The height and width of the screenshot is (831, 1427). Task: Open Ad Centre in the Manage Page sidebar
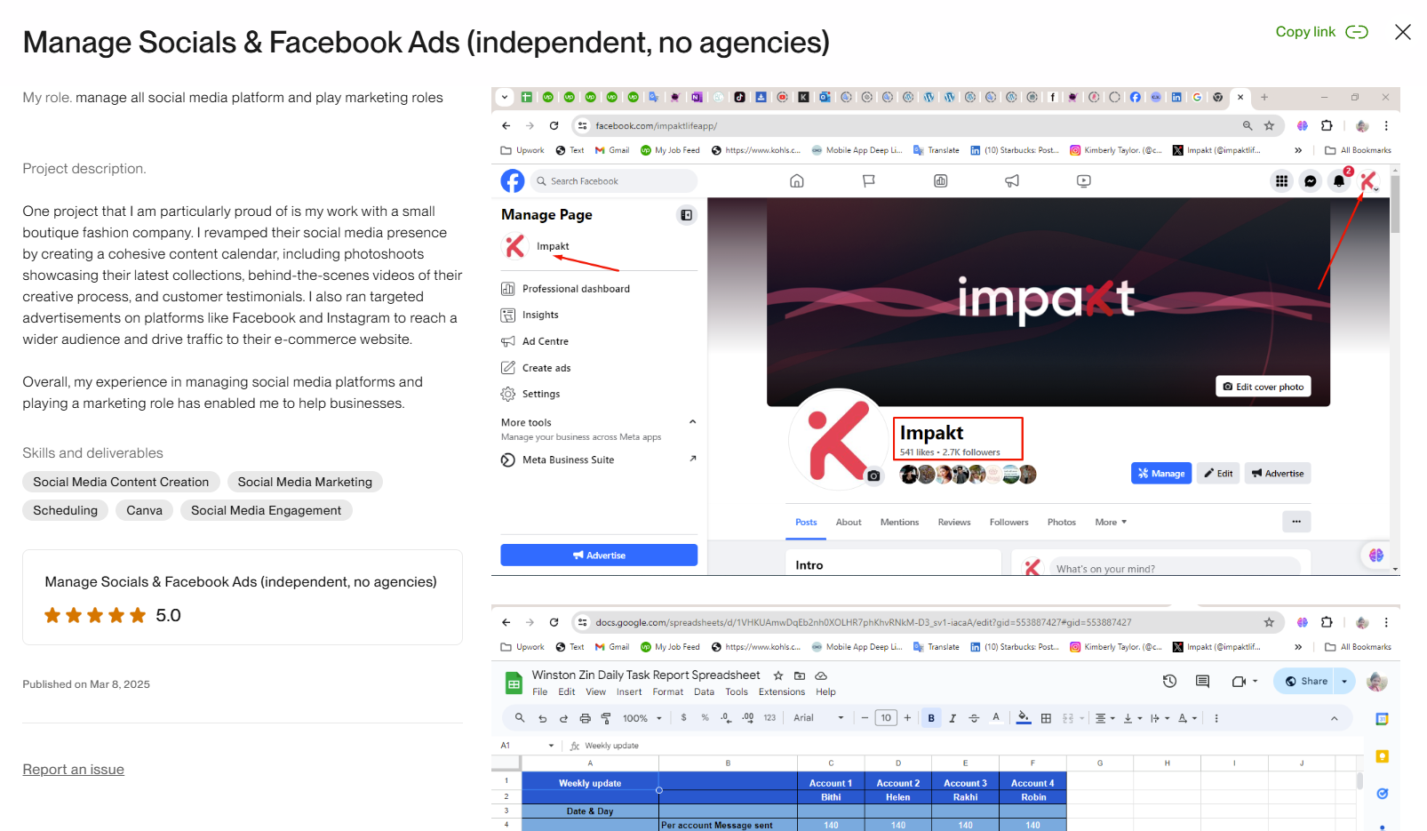[x=535, y=341]
